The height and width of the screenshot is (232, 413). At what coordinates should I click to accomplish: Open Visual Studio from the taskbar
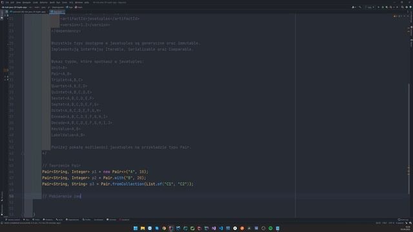214,228
